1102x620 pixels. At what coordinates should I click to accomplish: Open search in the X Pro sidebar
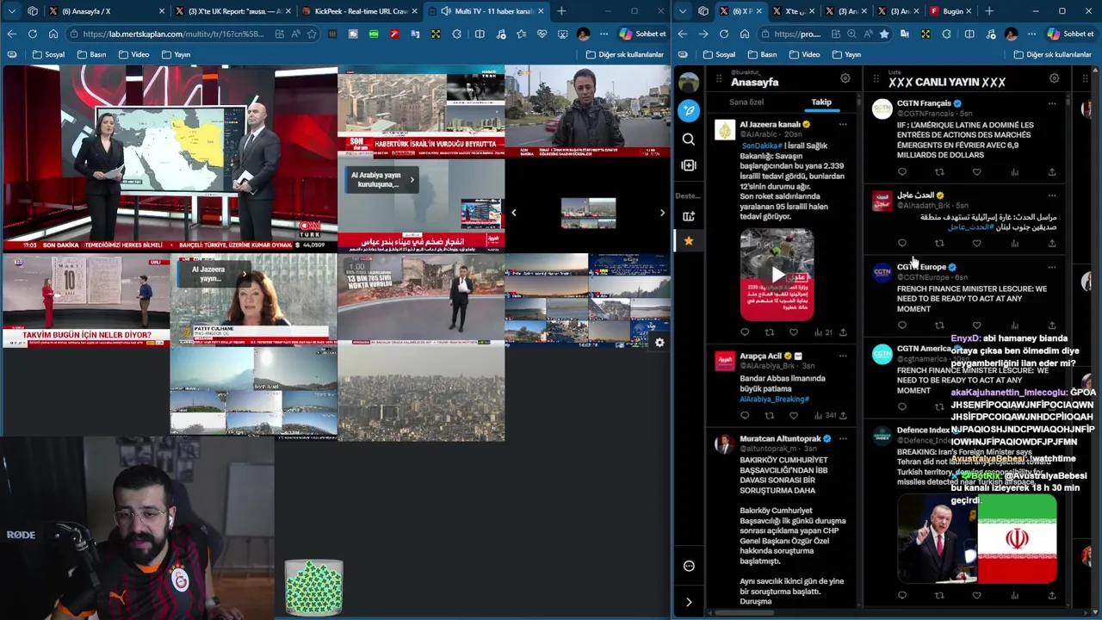[x=689, y=139]
